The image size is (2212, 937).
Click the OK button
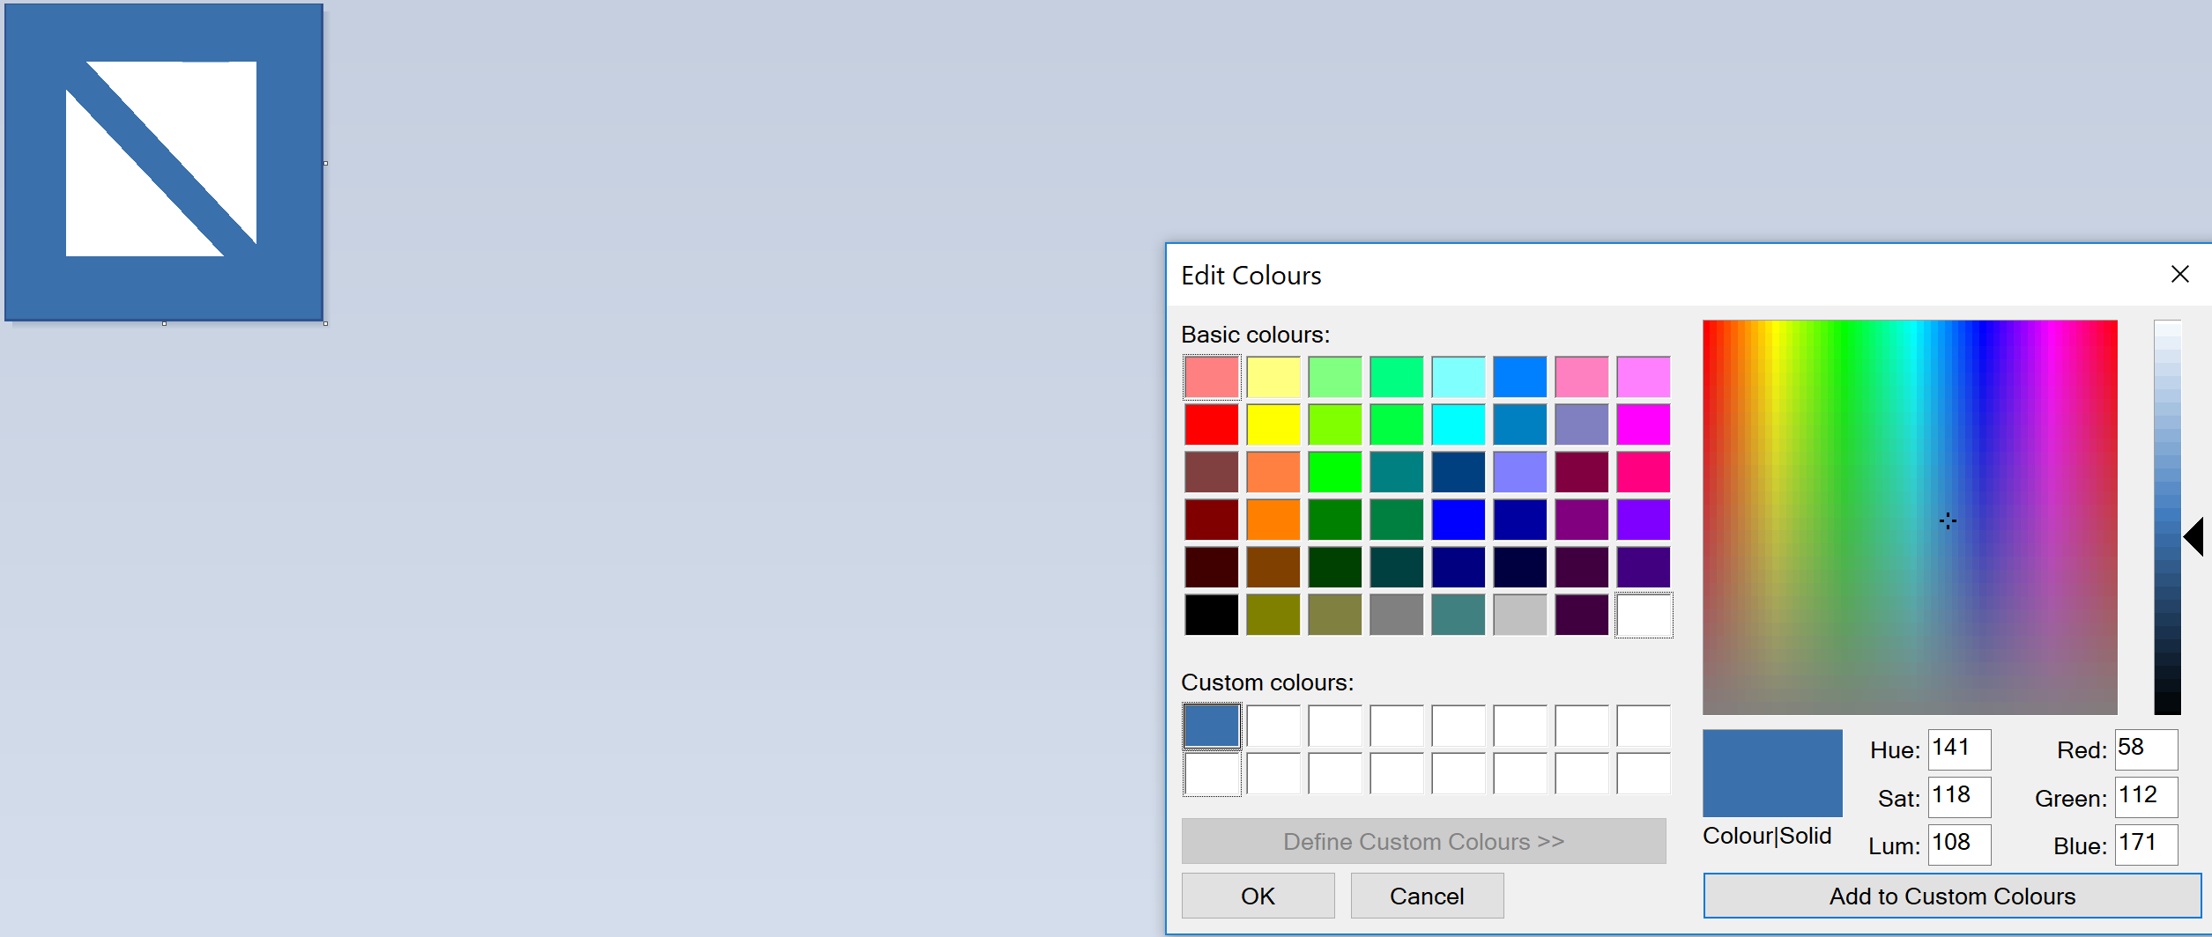point(1258,896)
